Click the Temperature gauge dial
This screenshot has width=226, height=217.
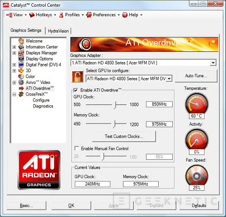click(197, 103)
